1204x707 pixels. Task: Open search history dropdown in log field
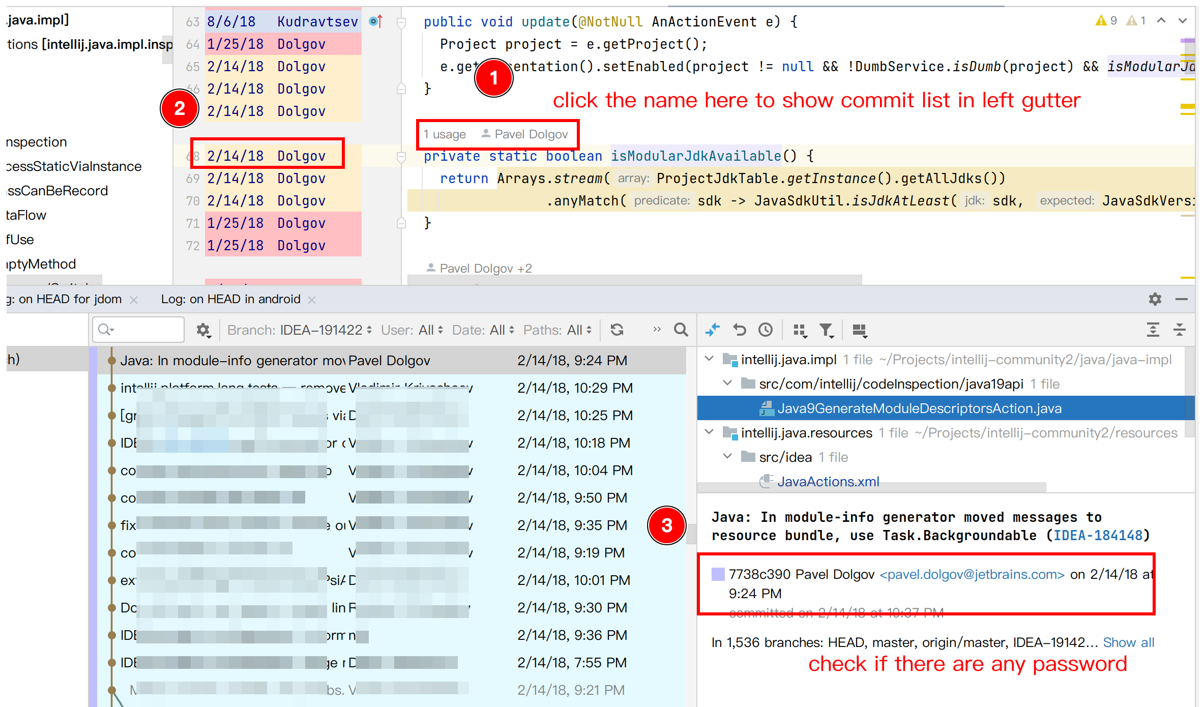pyautogui.click(x=106, y=330)
